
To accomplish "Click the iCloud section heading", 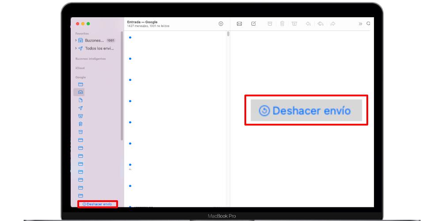I will pos(80,68).
